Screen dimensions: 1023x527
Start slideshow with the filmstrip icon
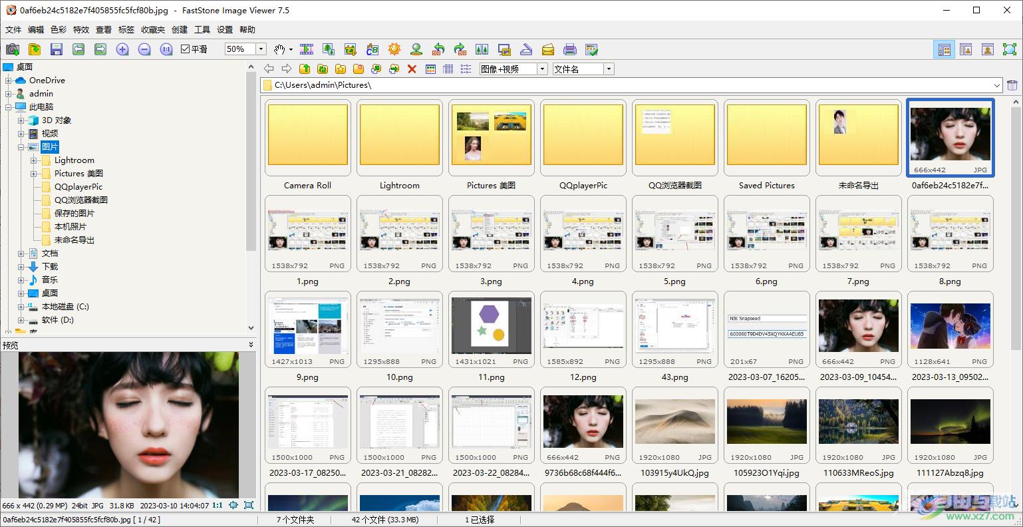coord(307,49)
